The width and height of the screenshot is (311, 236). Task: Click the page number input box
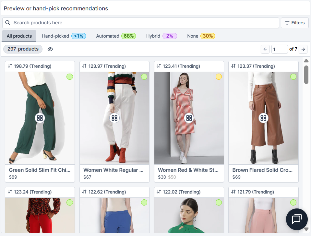tap(280, 49)
